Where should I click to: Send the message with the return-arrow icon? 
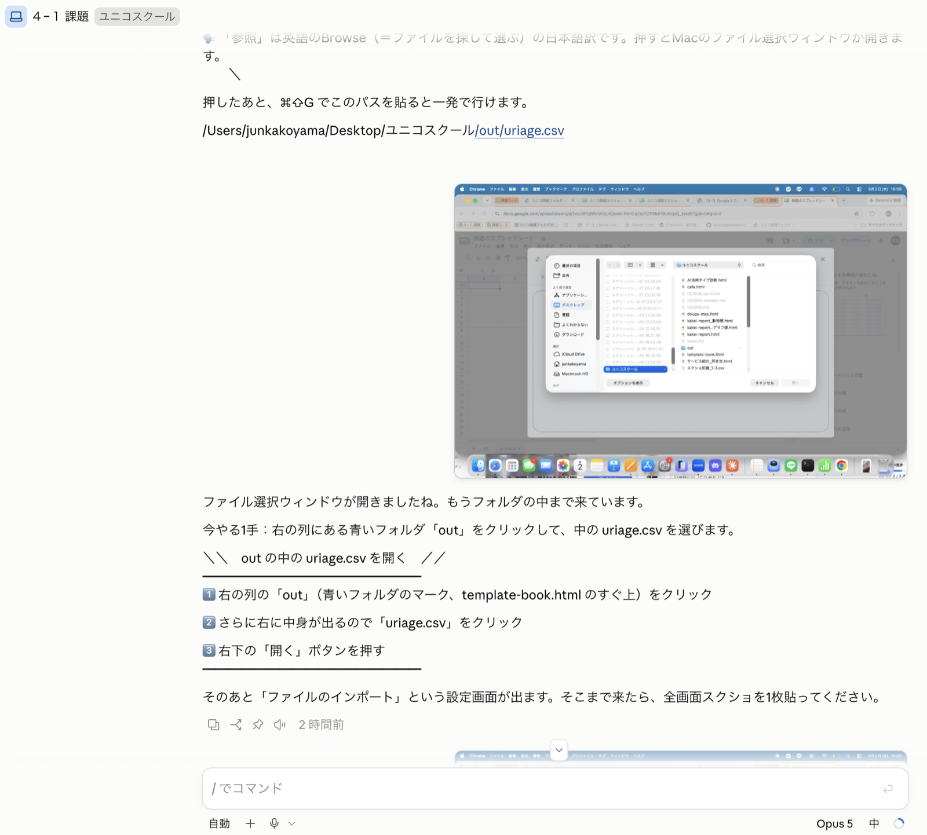coord(888,789)
